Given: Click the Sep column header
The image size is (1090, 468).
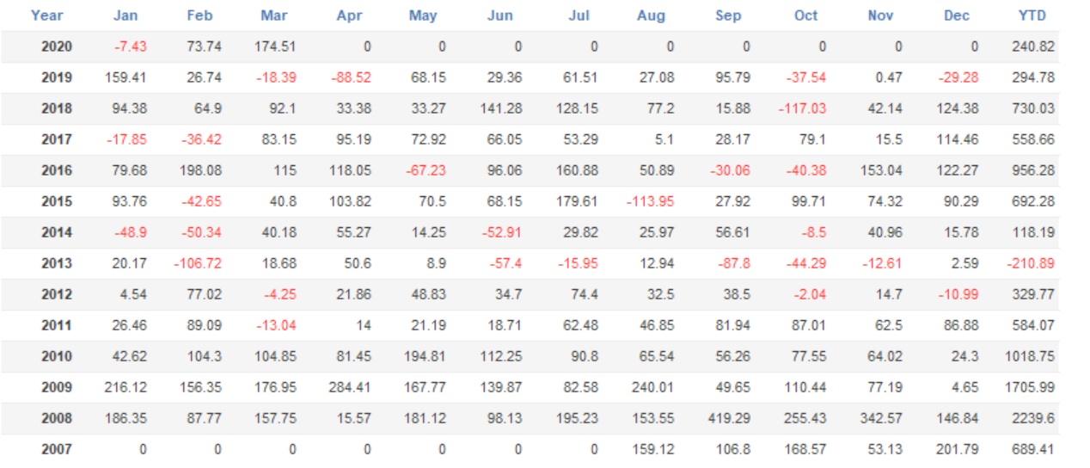Looking at the screenshot, I should coord(728,15).
